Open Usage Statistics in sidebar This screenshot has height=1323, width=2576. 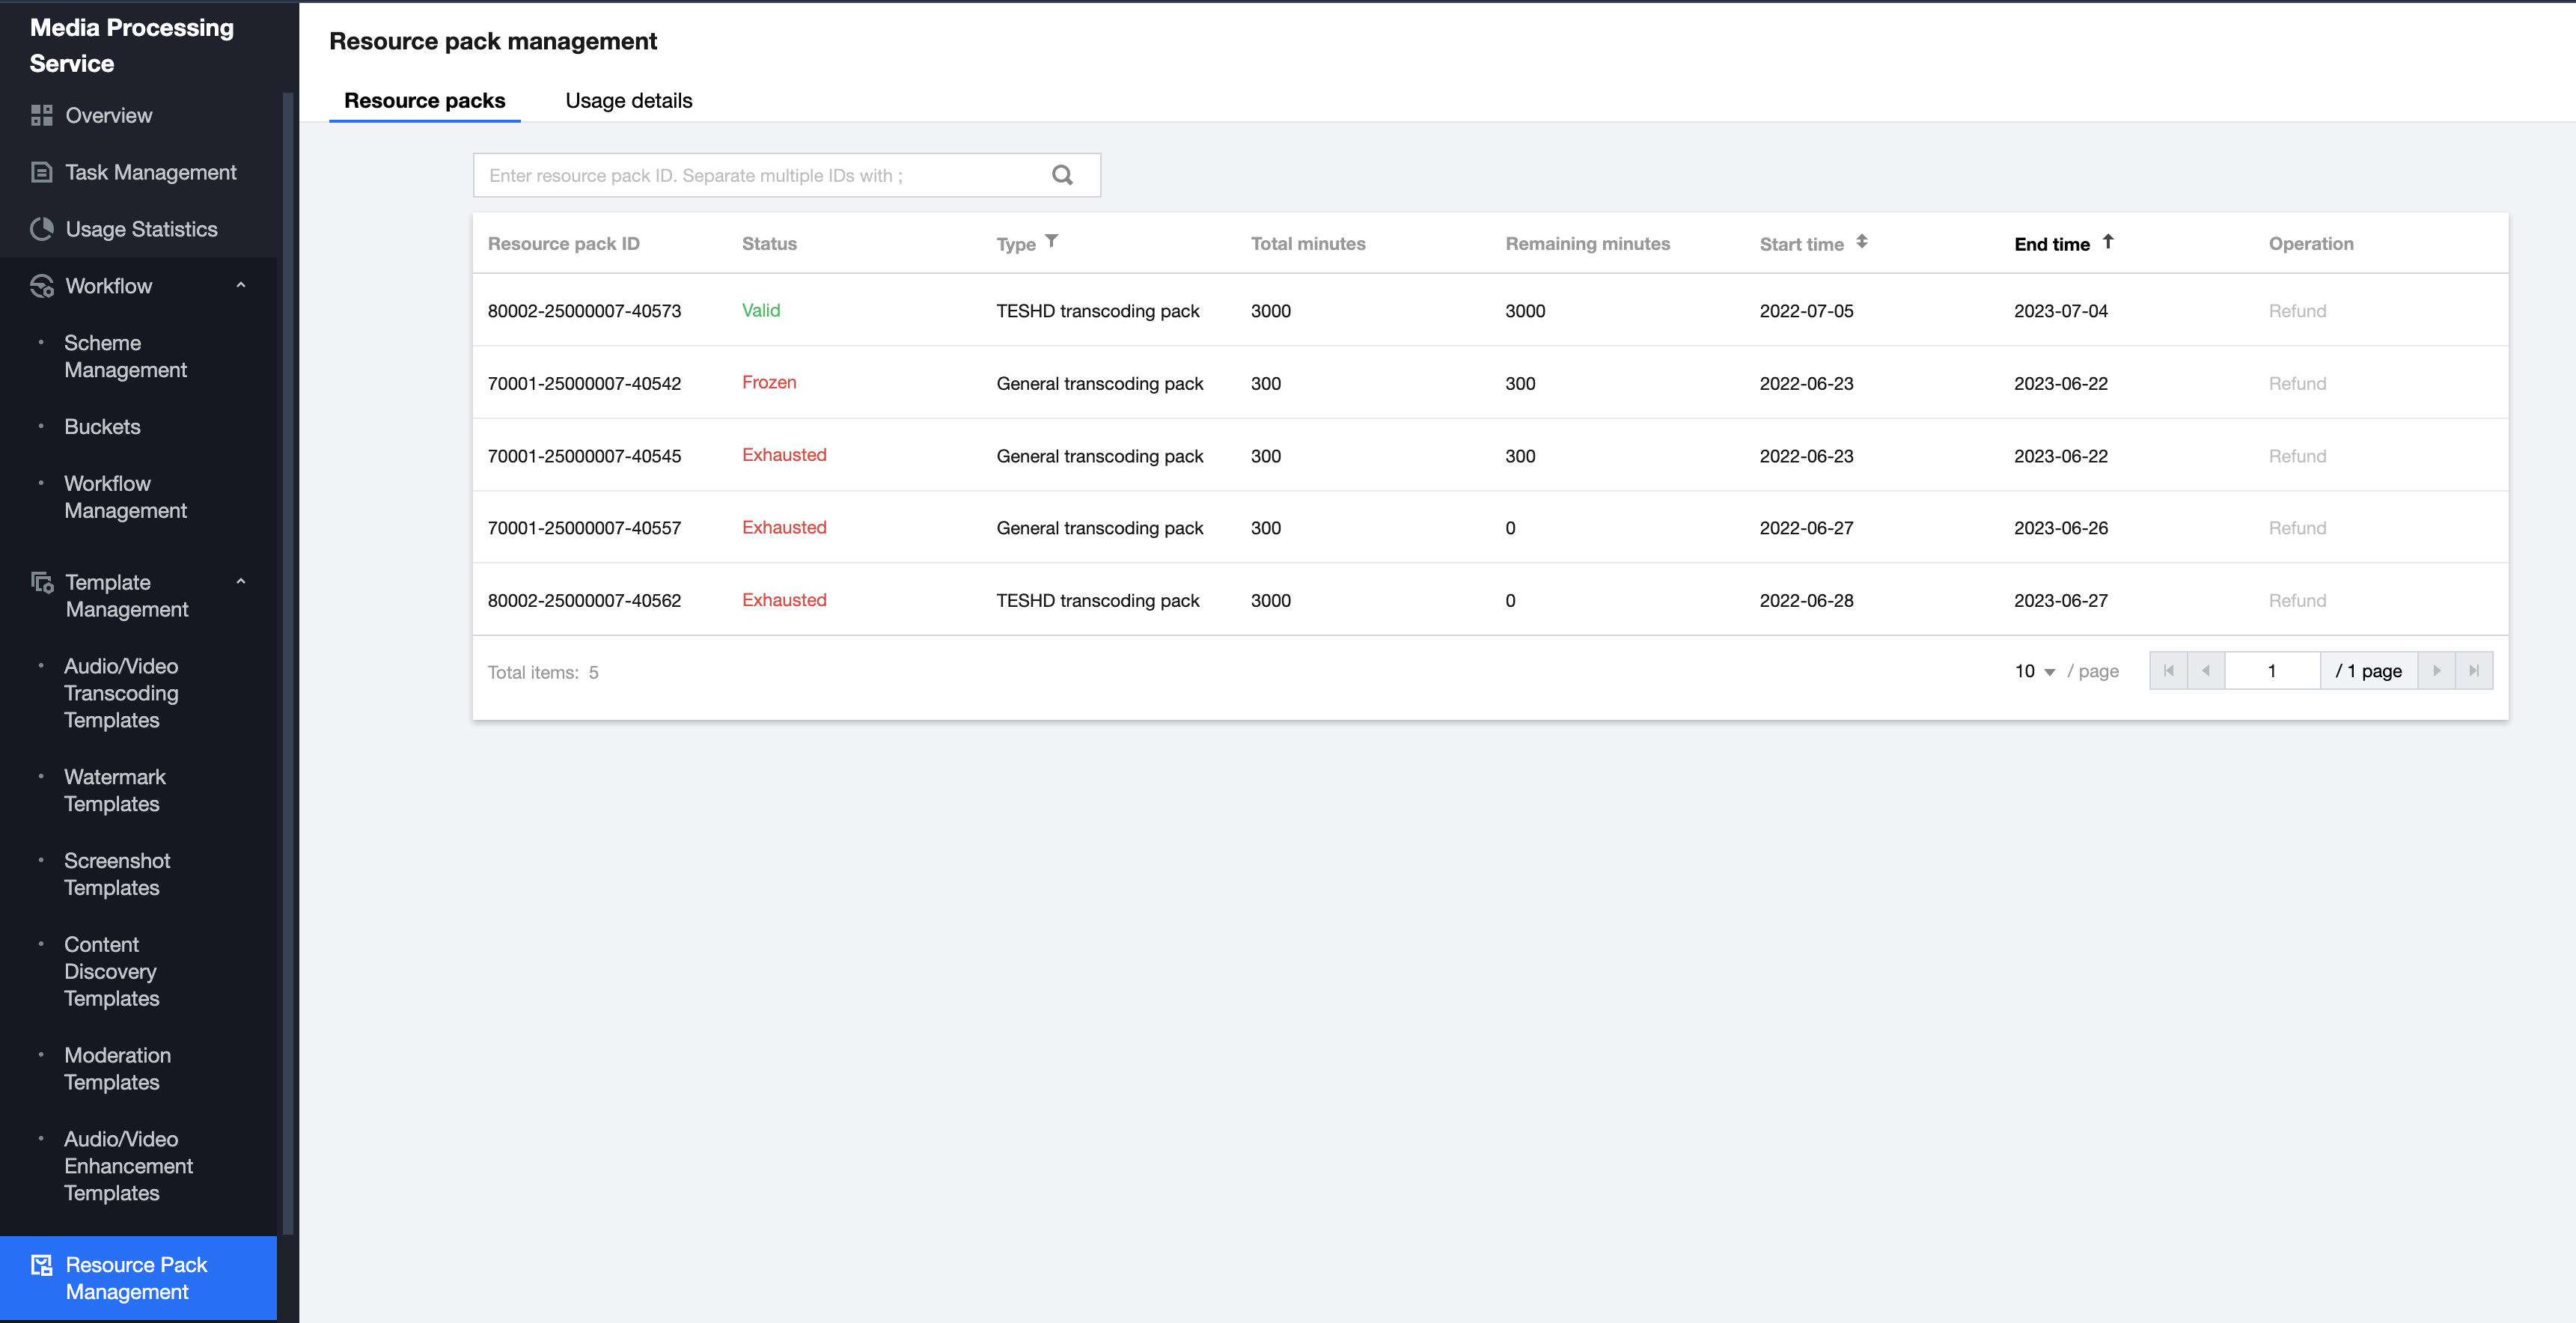click(141, 229)
